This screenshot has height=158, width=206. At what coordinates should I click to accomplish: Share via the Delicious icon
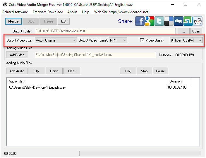click(169, 21)
